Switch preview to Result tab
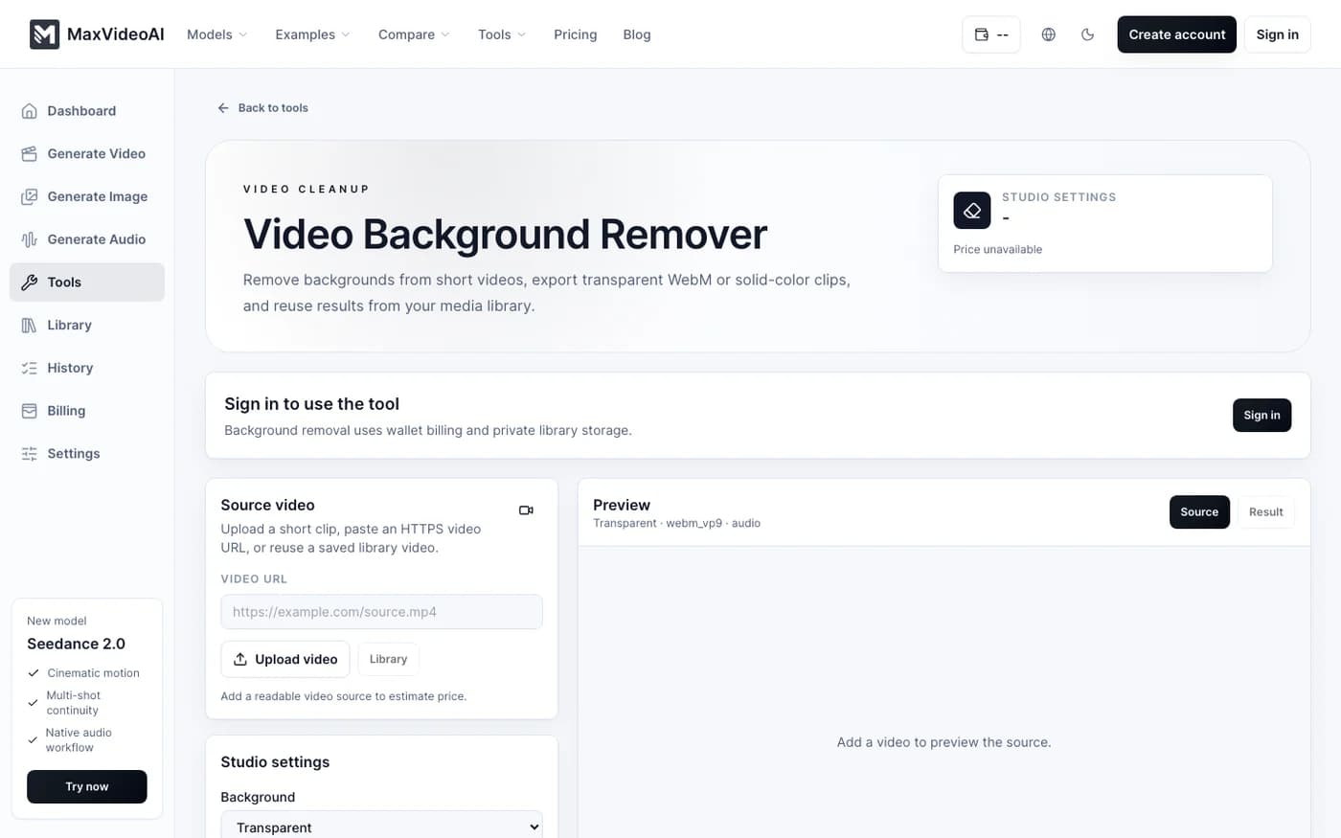Viewport: 1341px width, 838px height. point(1265,512)
